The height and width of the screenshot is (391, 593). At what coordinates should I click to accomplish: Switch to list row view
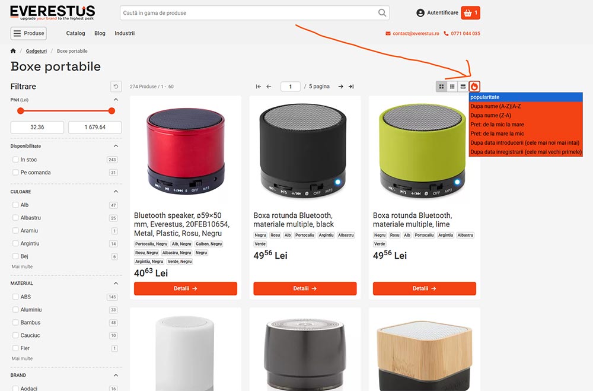point(463,87)
